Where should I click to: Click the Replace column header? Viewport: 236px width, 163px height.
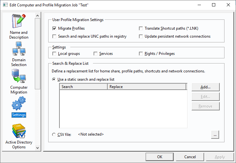click(147, 87)
